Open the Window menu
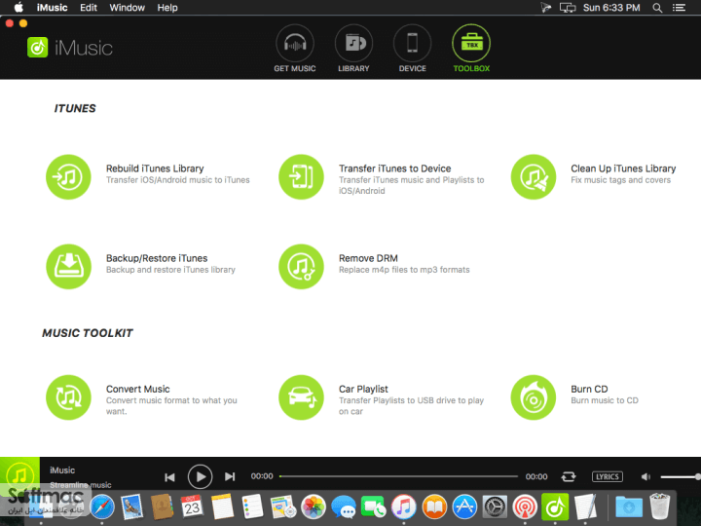This screenshot has height=526, width=701. (x=127, y=8)
